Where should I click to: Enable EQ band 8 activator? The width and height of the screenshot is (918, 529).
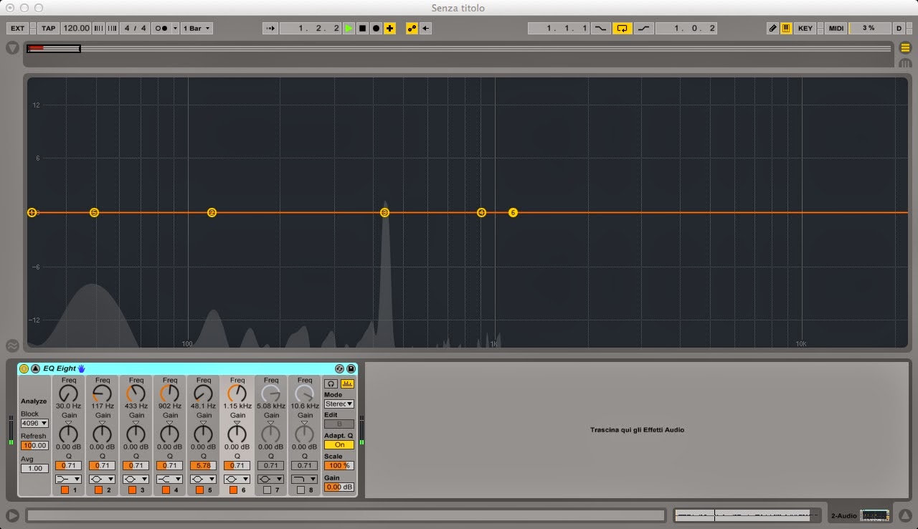[301, 490]
